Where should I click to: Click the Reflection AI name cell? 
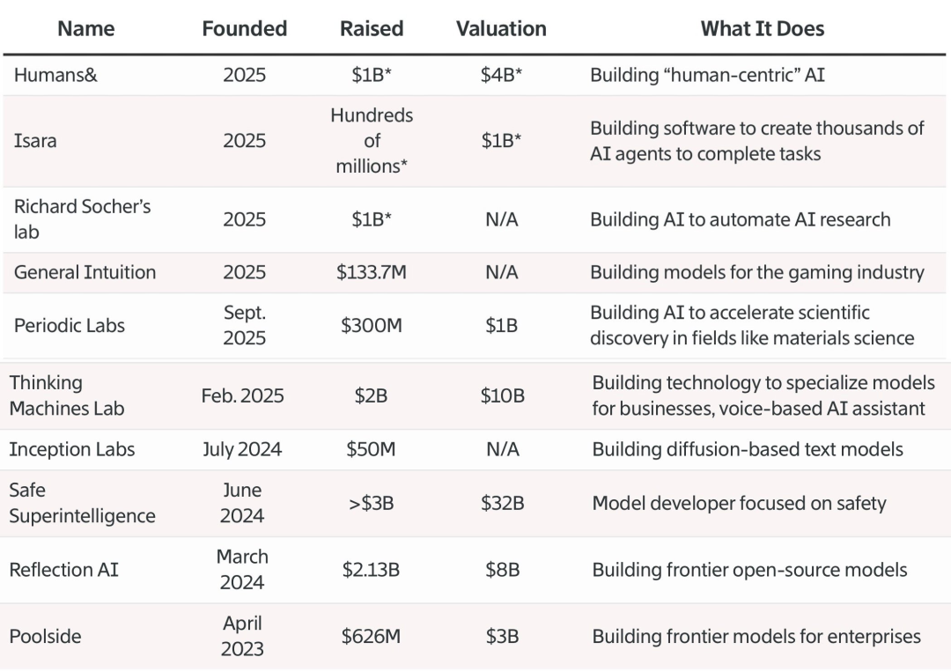pyautogui.click(x=63, y=570)
